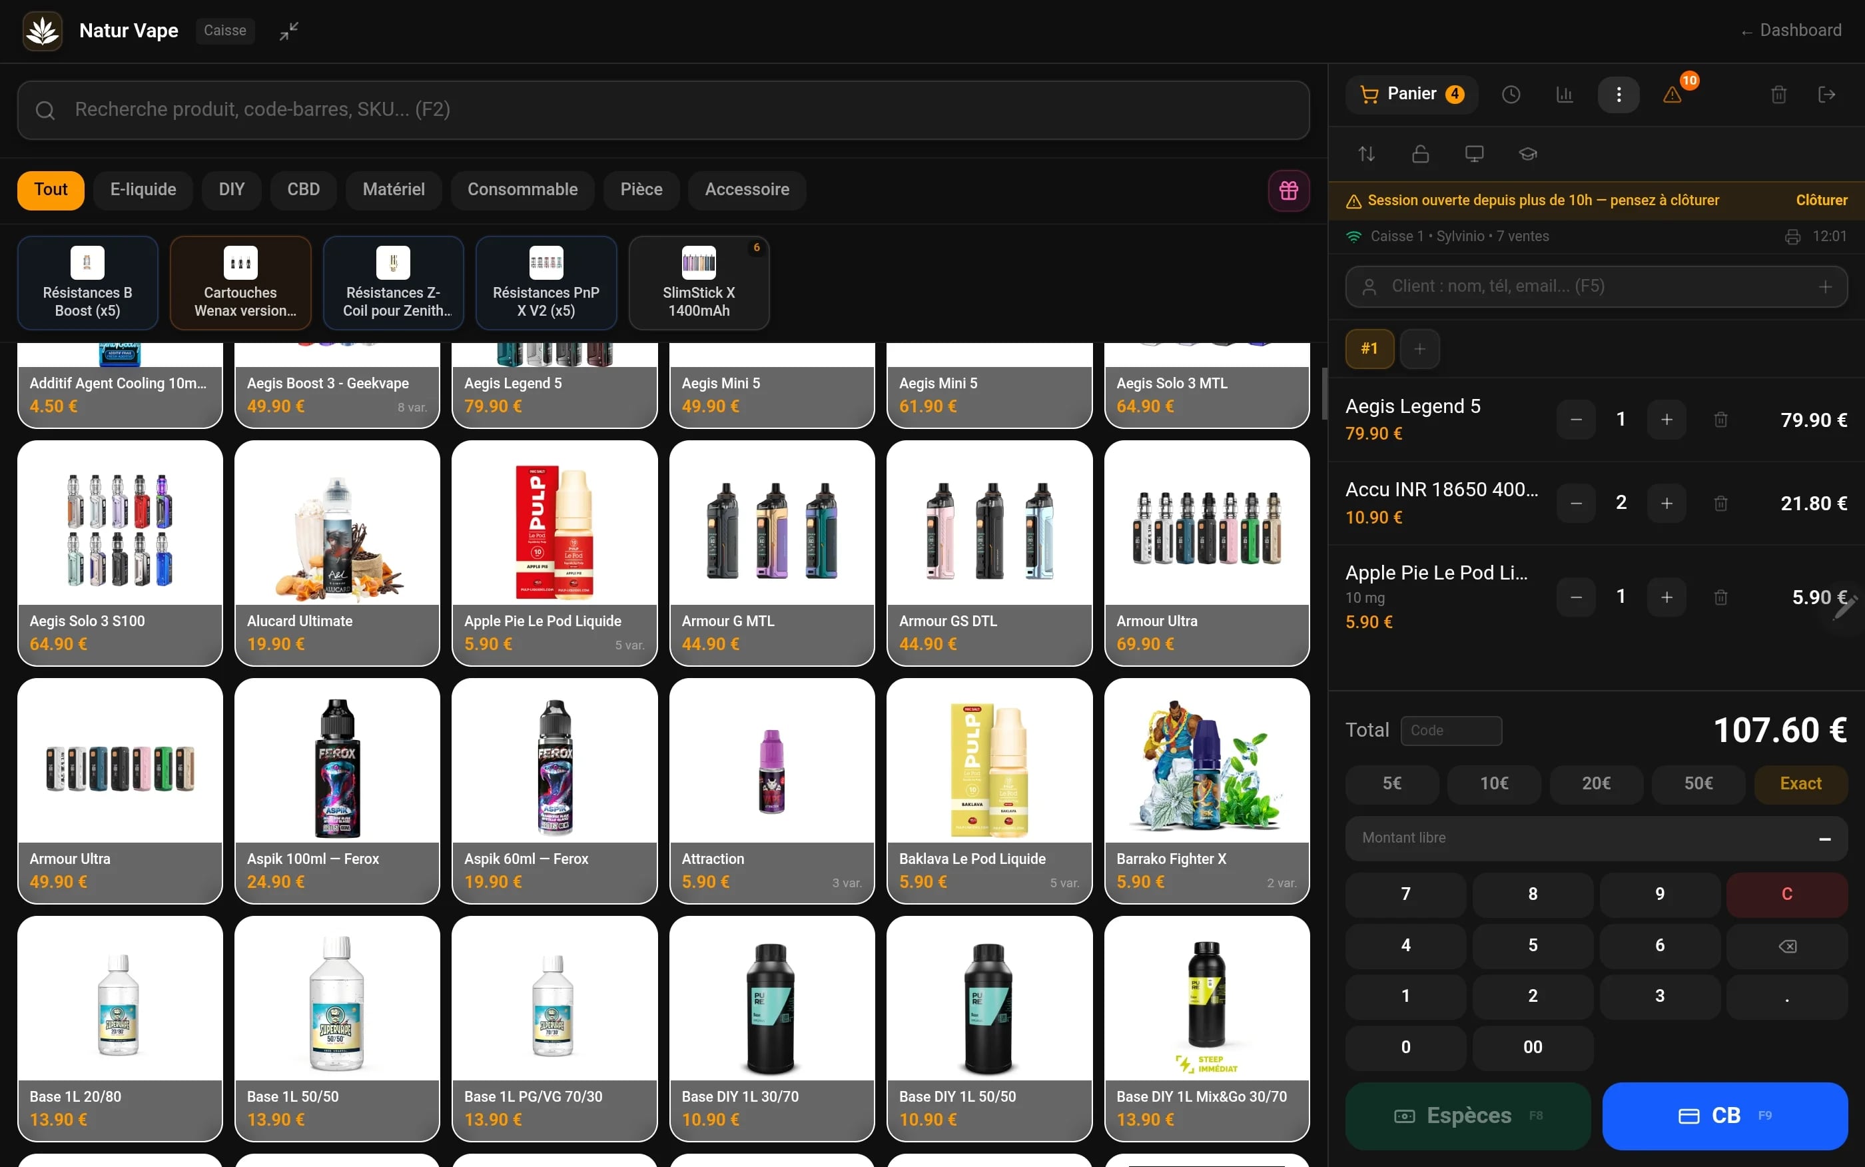Select Aspik 100ml — Ferox product
1865x1167 pixels.
click(337, 791)
